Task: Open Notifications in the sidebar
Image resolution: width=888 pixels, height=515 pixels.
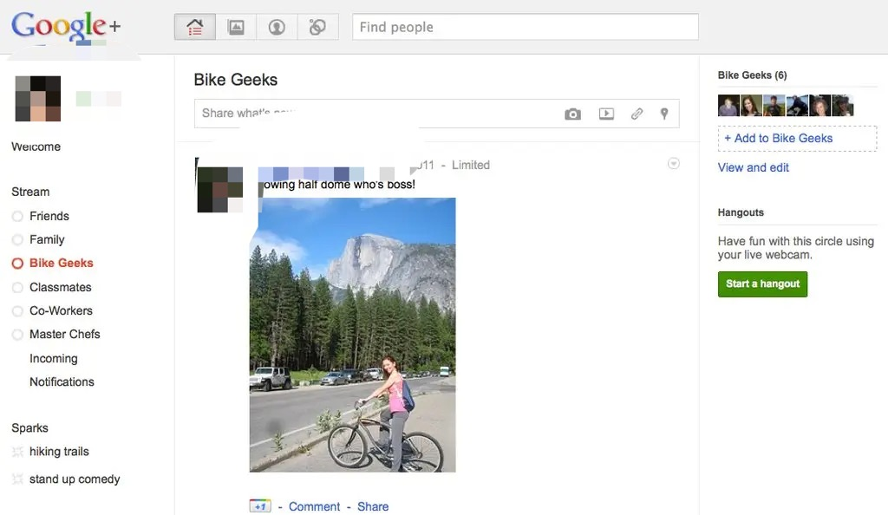Action: [x=62, y=381]
